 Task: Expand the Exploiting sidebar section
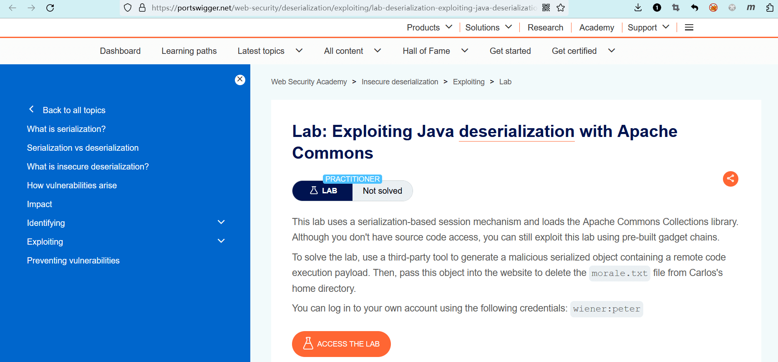point(221,241)
